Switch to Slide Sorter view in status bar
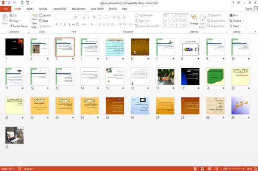Image resolution: width=258 pixels, height=171 pixels. click(202, 169)
